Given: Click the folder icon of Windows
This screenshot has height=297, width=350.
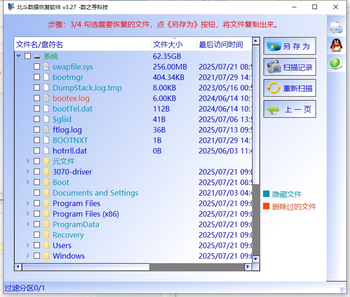Looking at the screenshot, I should 46,255.
